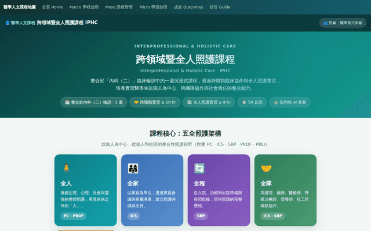The image size is (371, 231).
Task: Click the 跨職類實習 ≥ 10 hr pill
Action: [x=155, y=102]
